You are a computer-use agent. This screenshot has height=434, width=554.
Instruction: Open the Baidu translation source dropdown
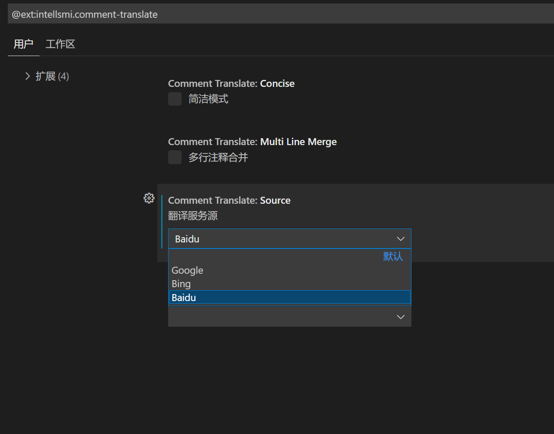click(282, 239)
